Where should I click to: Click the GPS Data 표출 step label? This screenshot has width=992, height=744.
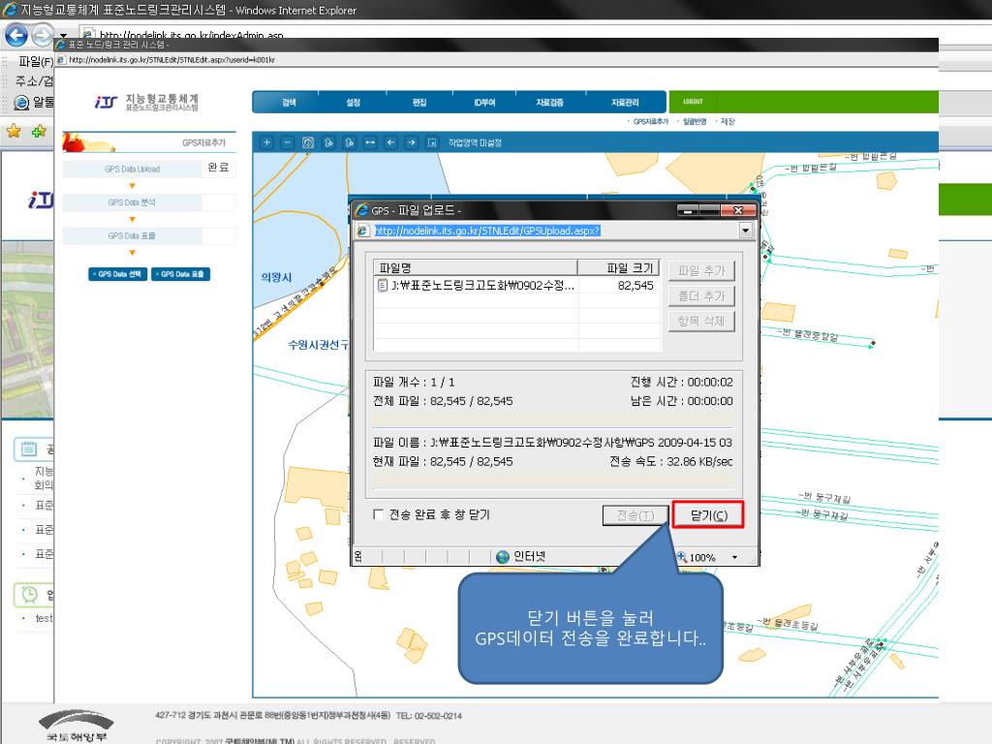[x=132, y=236]
